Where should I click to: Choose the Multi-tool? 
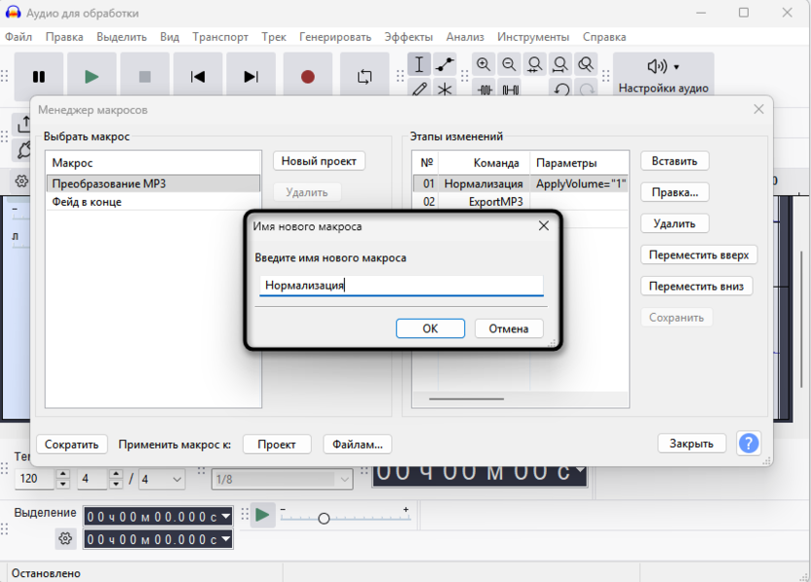444,89
